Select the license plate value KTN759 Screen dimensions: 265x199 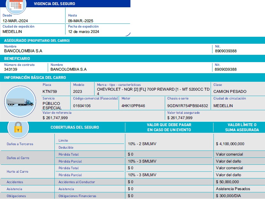click(50, 92)
